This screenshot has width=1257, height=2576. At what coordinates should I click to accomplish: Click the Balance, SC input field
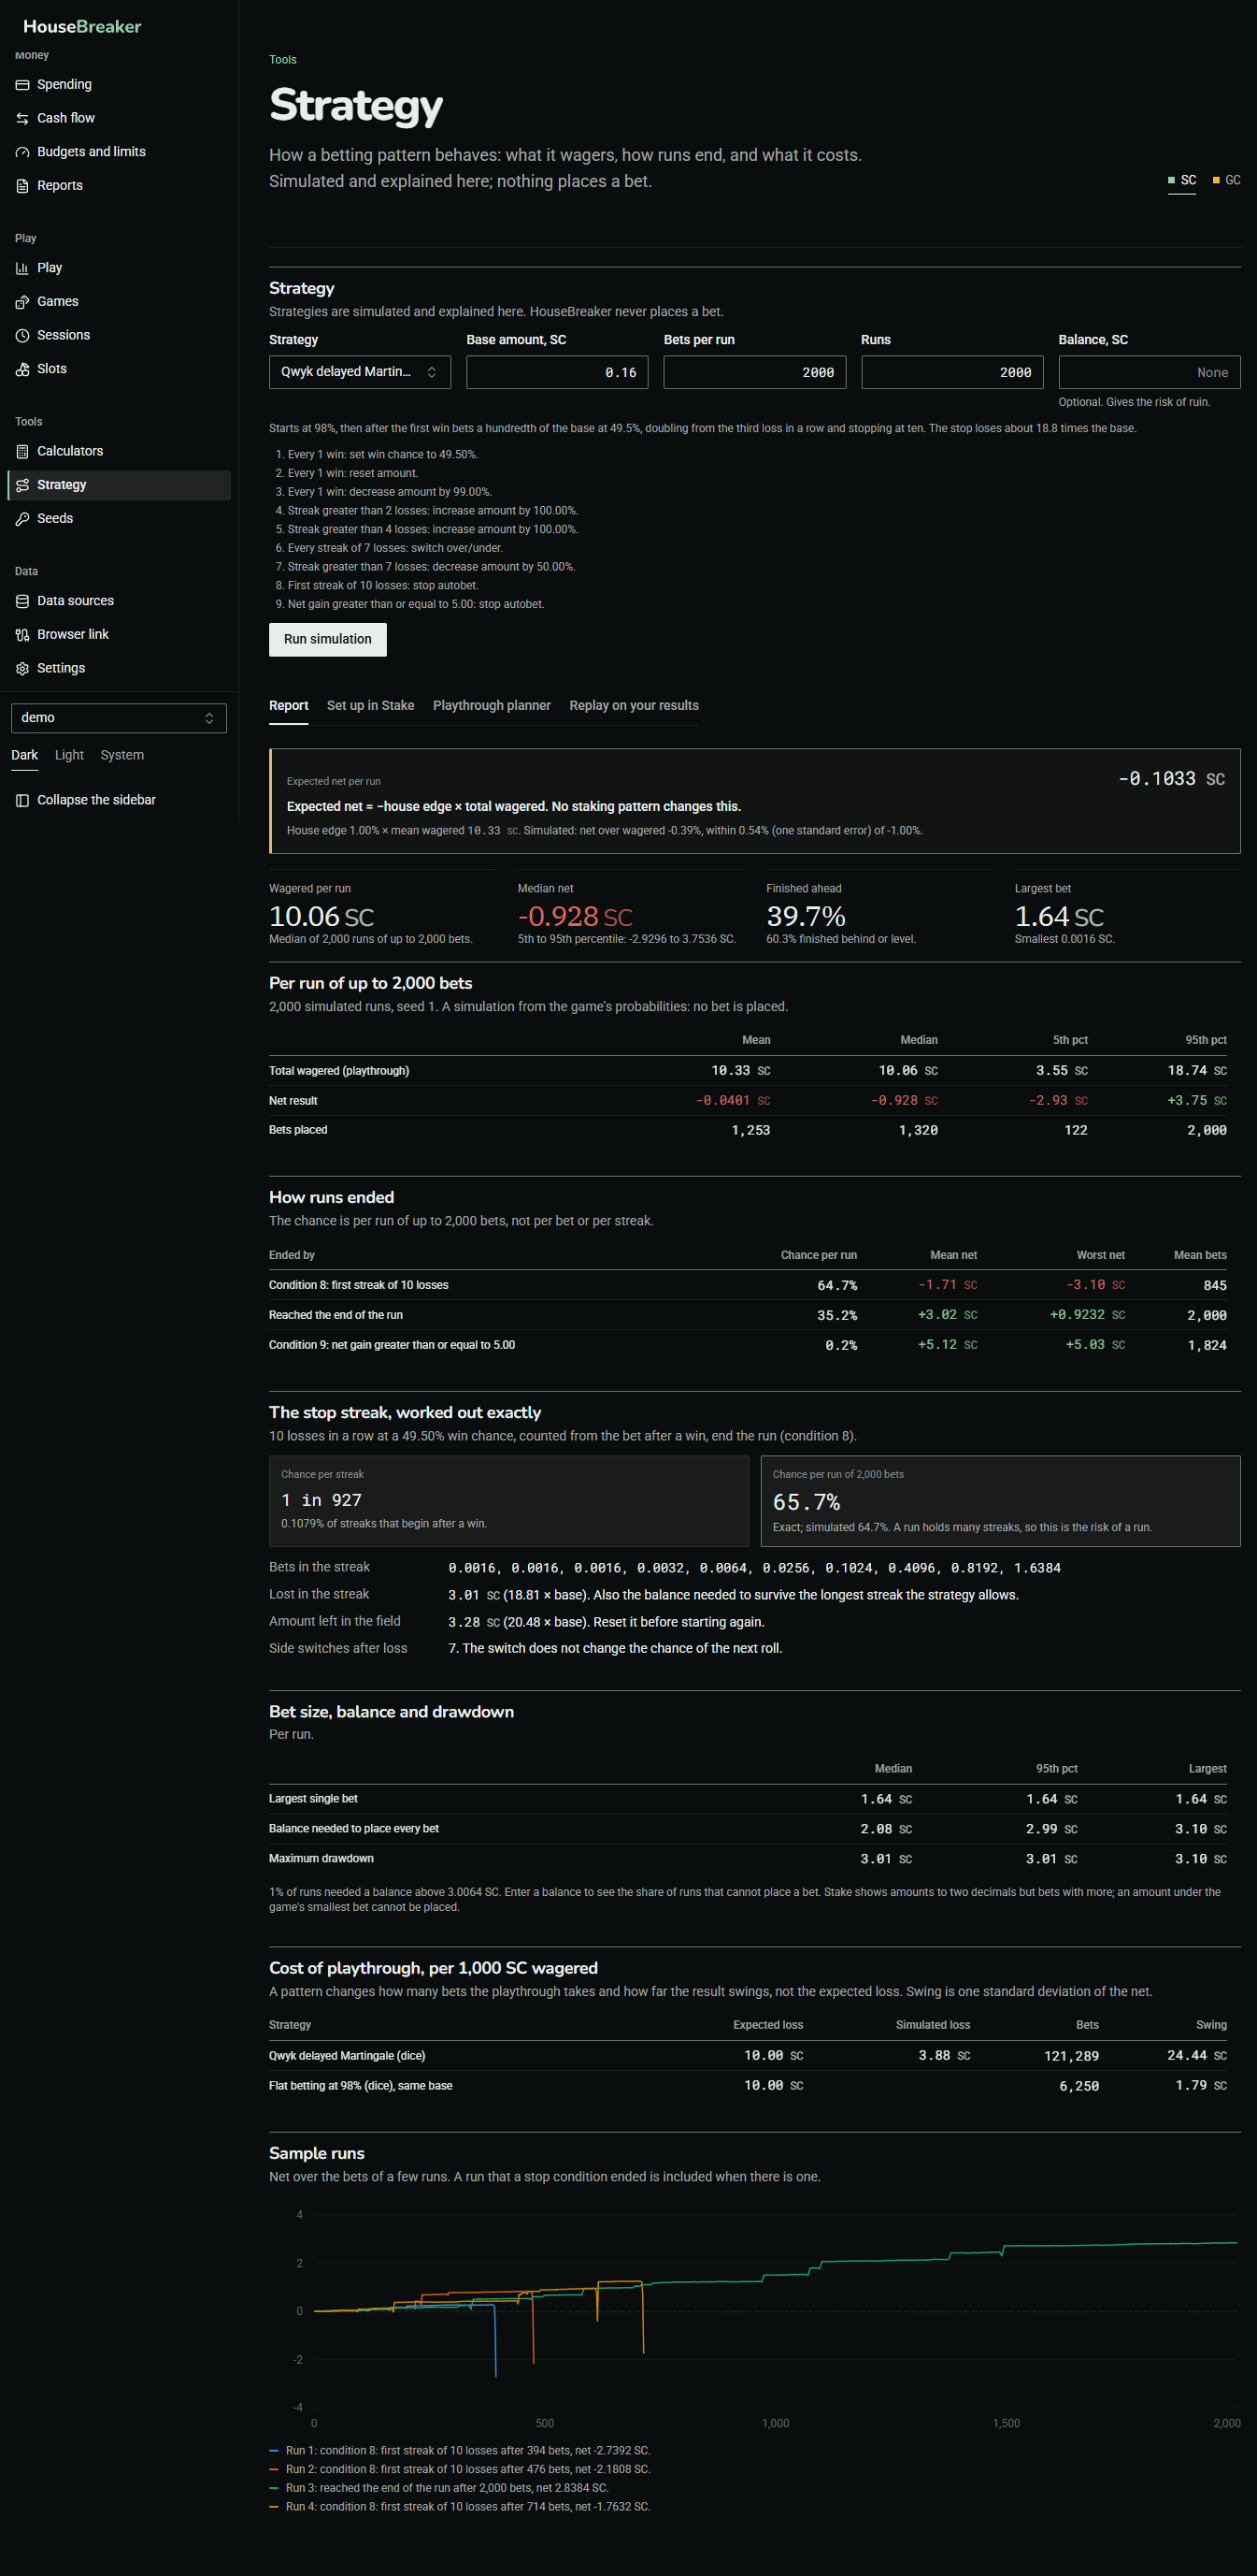coord(1150,372)
